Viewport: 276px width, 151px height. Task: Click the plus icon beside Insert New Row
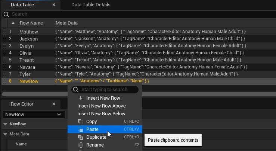80,98
